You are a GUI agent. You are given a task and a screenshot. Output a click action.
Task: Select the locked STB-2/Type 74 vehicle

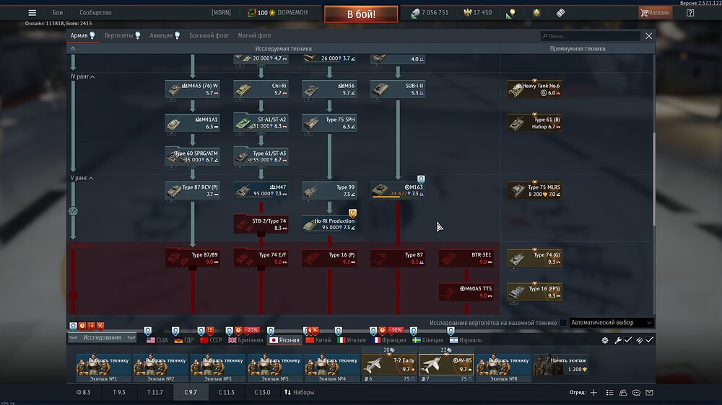[261, 224]
